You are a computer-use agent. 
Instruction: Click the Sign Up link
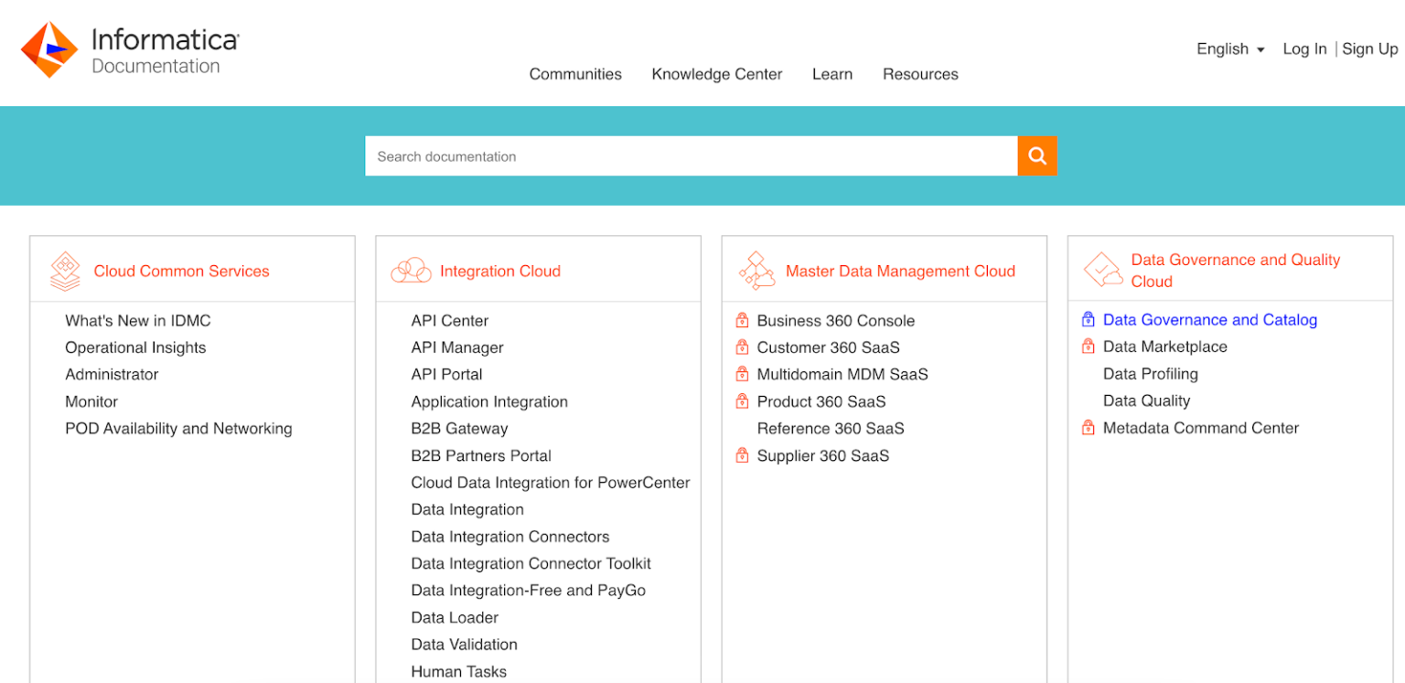point(1369,48)
